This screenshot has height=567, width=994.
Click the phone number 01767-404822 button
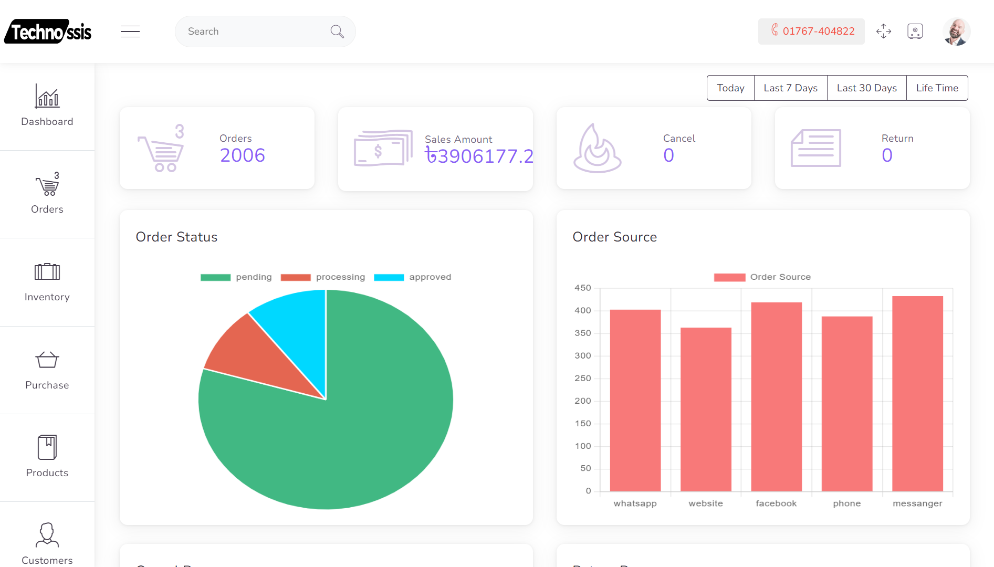tap(811, 31)
